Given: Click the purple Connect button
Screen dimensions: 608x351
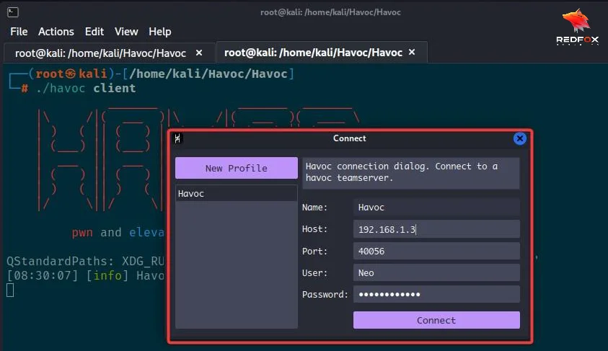Looking at the screenshot, I should [436, 320].
